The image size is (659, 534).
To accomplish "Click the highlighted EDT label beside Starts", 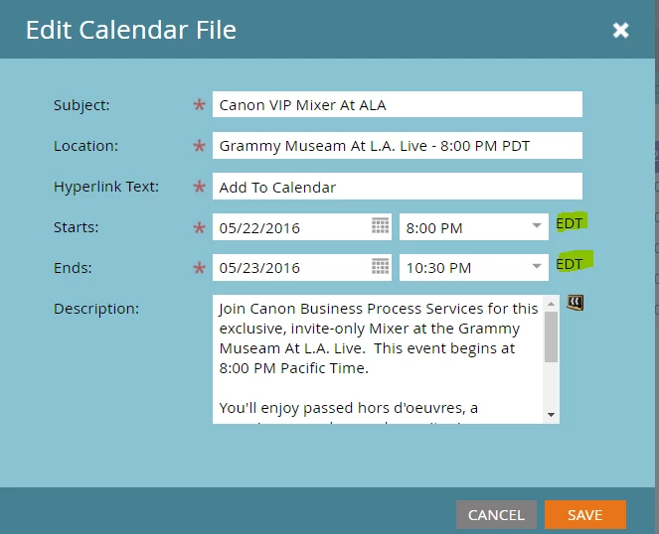I will point(570,223).
